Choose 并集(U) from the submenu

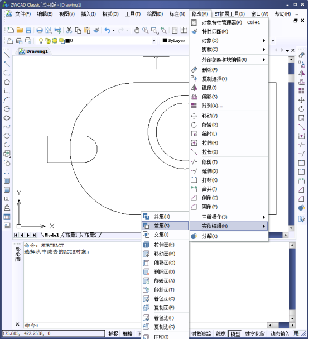click(x=165, y=217)
